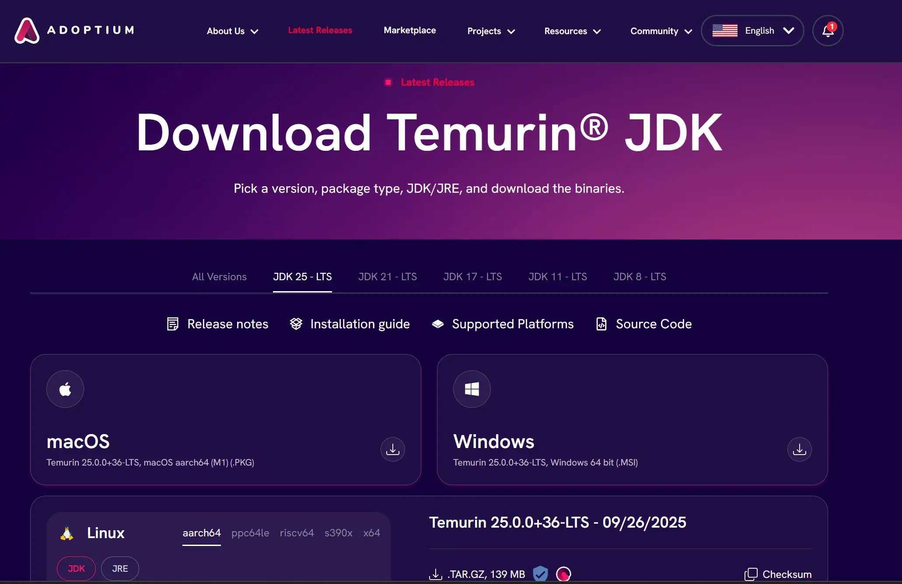Click the .TAR.GZ download icon
This screenshot has width=902, height=584.
(435, 574)
